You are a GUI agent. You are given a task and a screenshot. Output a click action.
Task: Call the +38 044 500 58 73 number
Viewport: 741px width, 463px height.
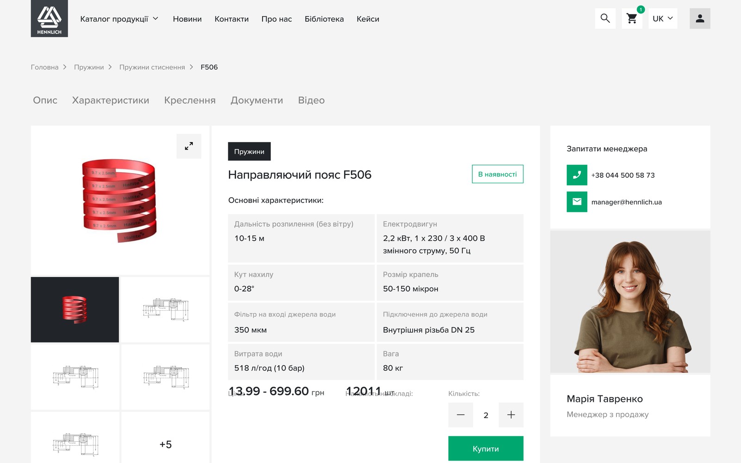click(623, 175)
